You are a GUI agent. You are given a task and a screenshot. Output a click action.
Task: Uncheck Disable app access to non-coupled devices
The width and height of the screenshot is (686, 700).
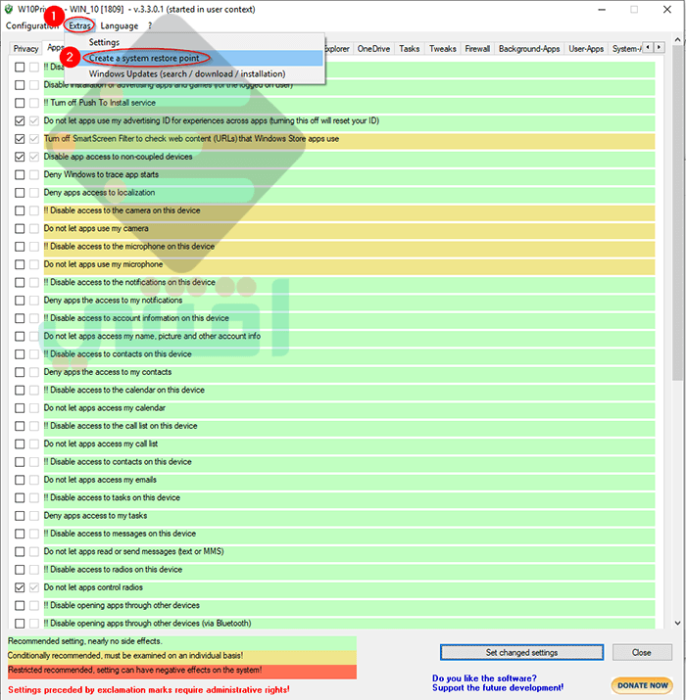pos(20,157)
